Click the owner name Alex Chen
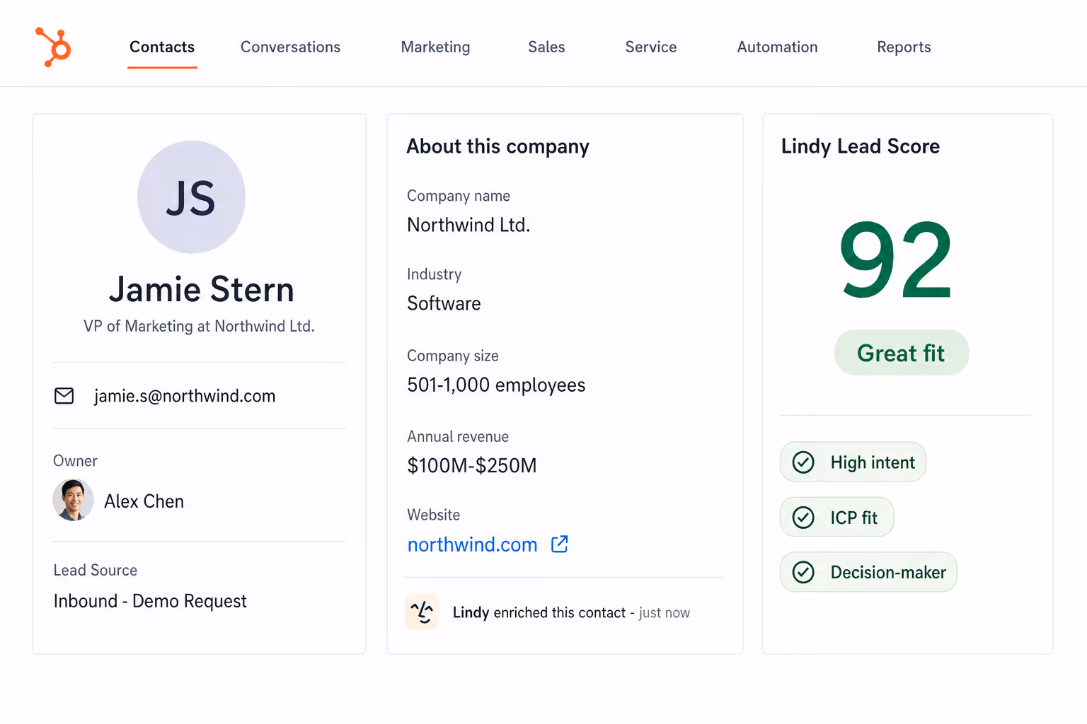This screenshot has width=1087, height=724. (144, 501)
